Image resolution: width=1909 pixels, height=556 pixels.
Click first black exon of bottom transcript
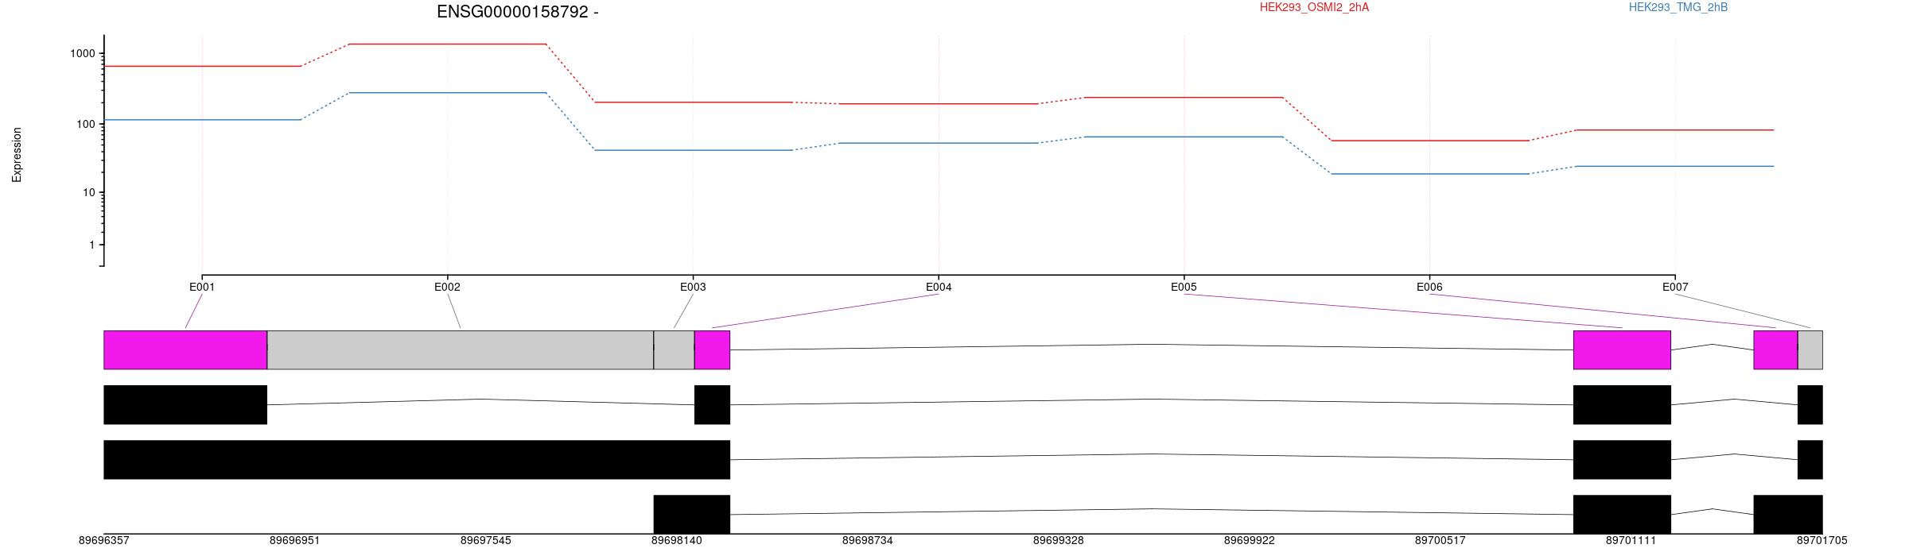692,515
